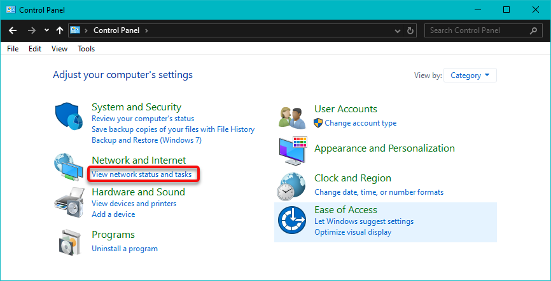Click Change account type link

(x=360, y=123)
